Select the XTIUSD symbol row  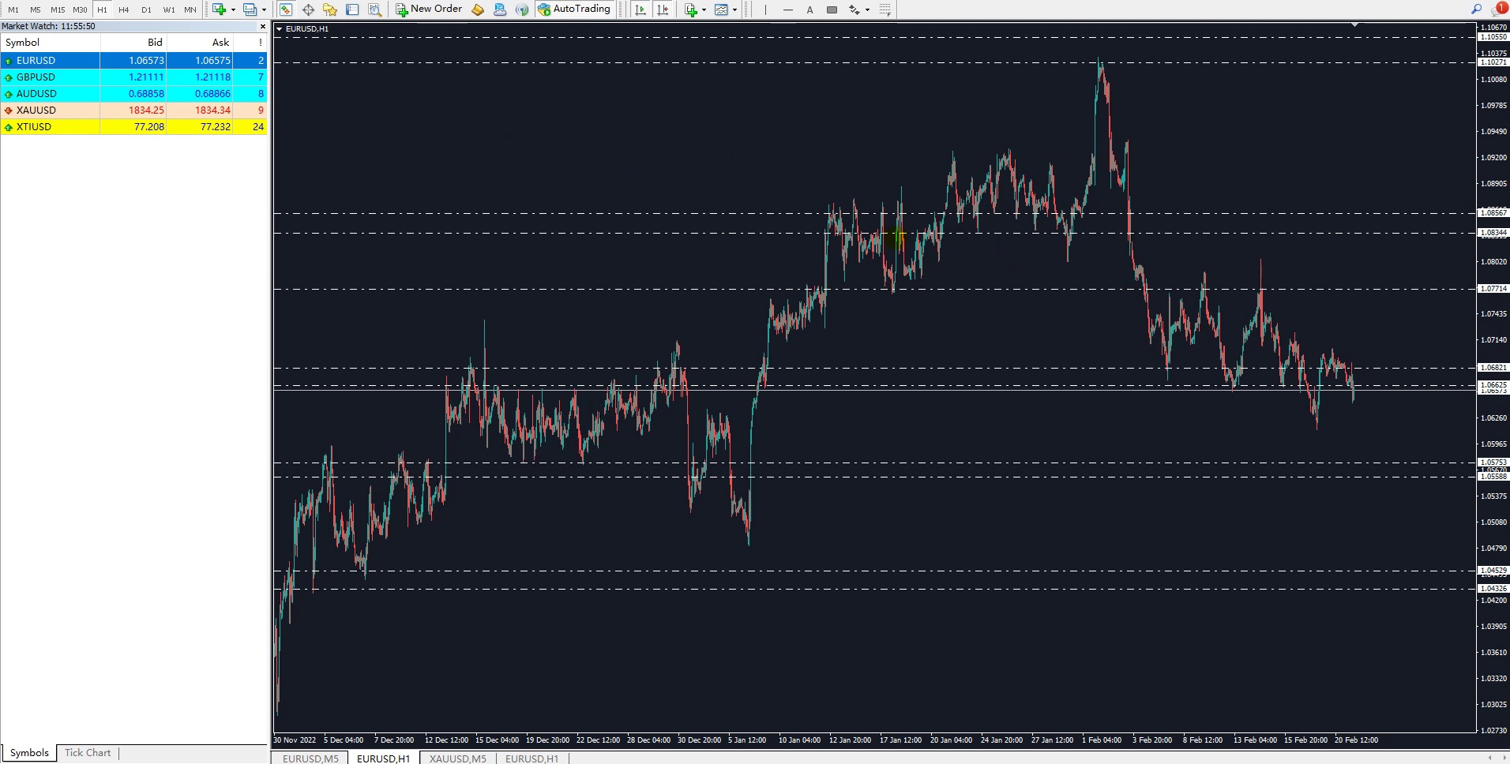(x=134, y=126)
